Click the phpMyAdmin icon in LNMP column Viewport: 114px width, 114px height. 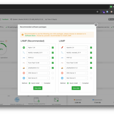click(24, 68)
